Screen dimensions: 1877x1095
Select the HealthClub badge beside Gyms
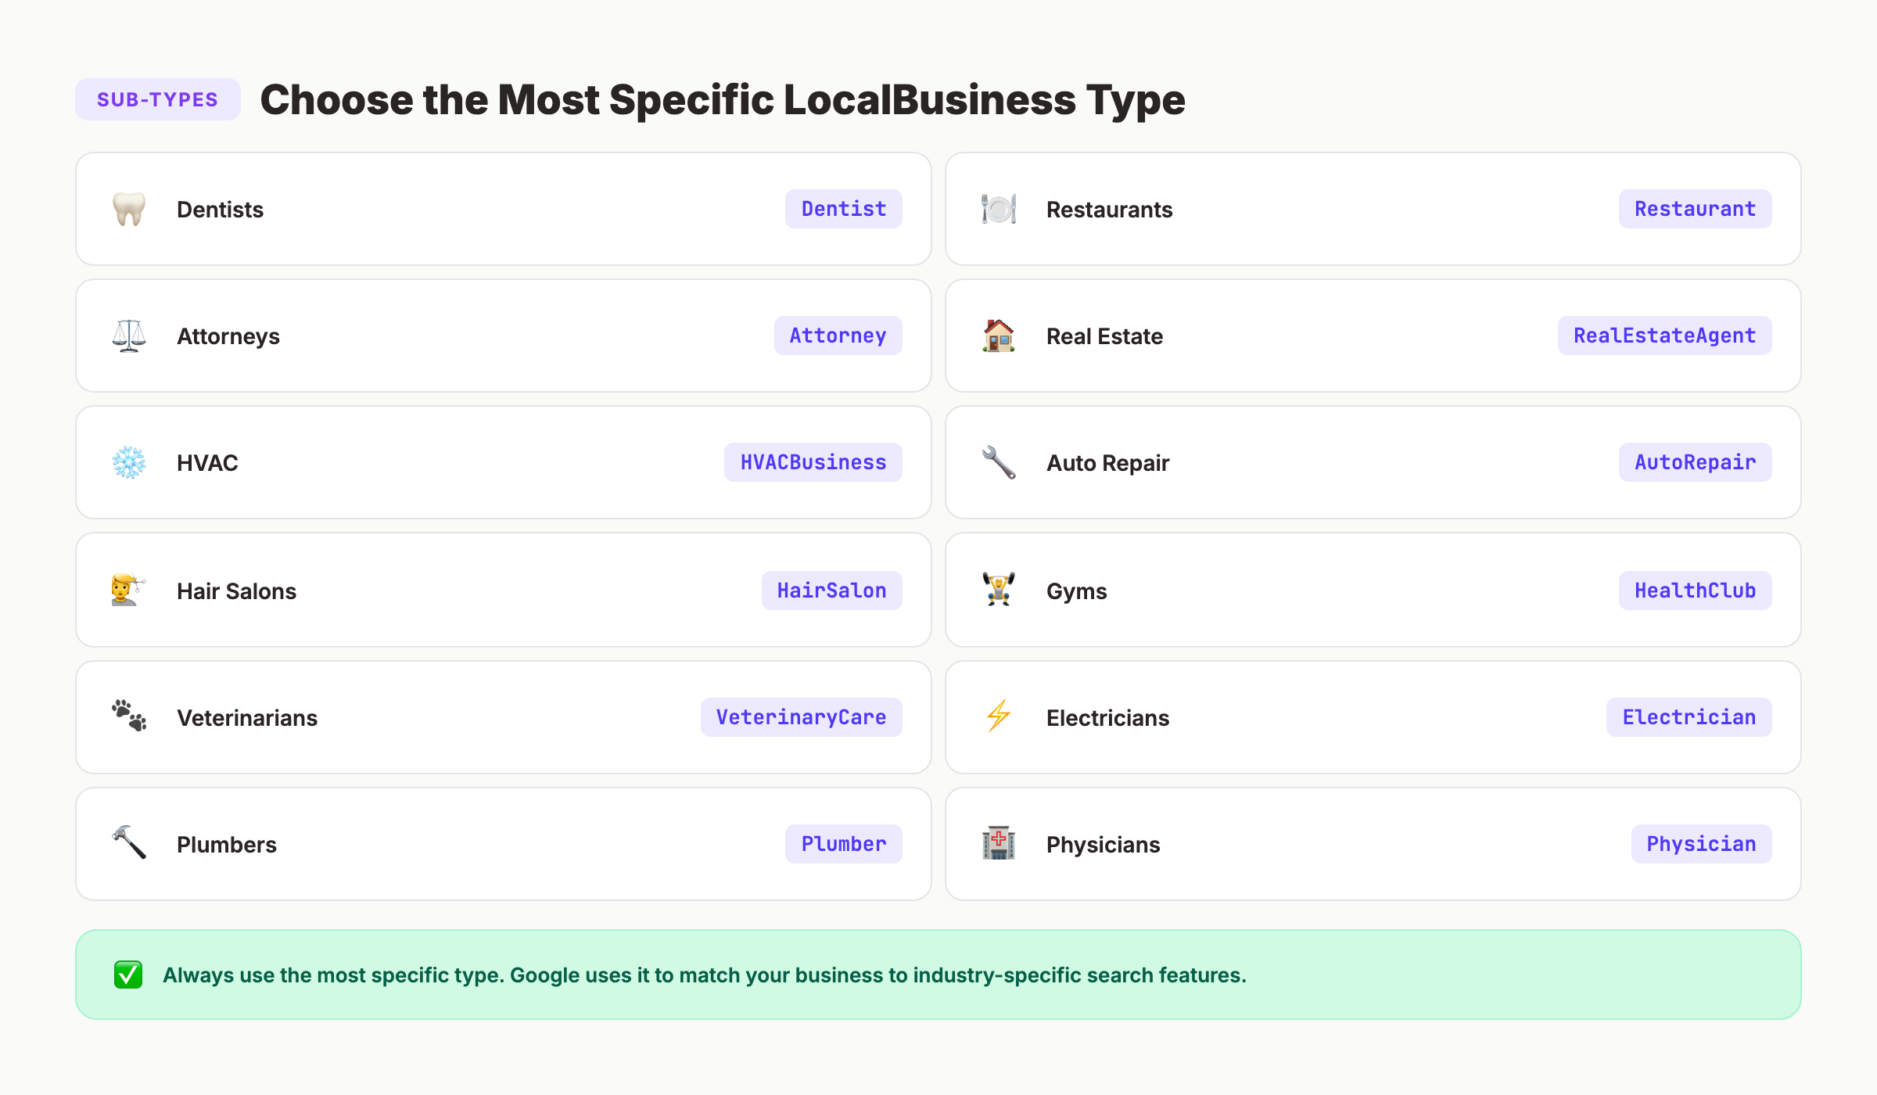[1695, 591]
